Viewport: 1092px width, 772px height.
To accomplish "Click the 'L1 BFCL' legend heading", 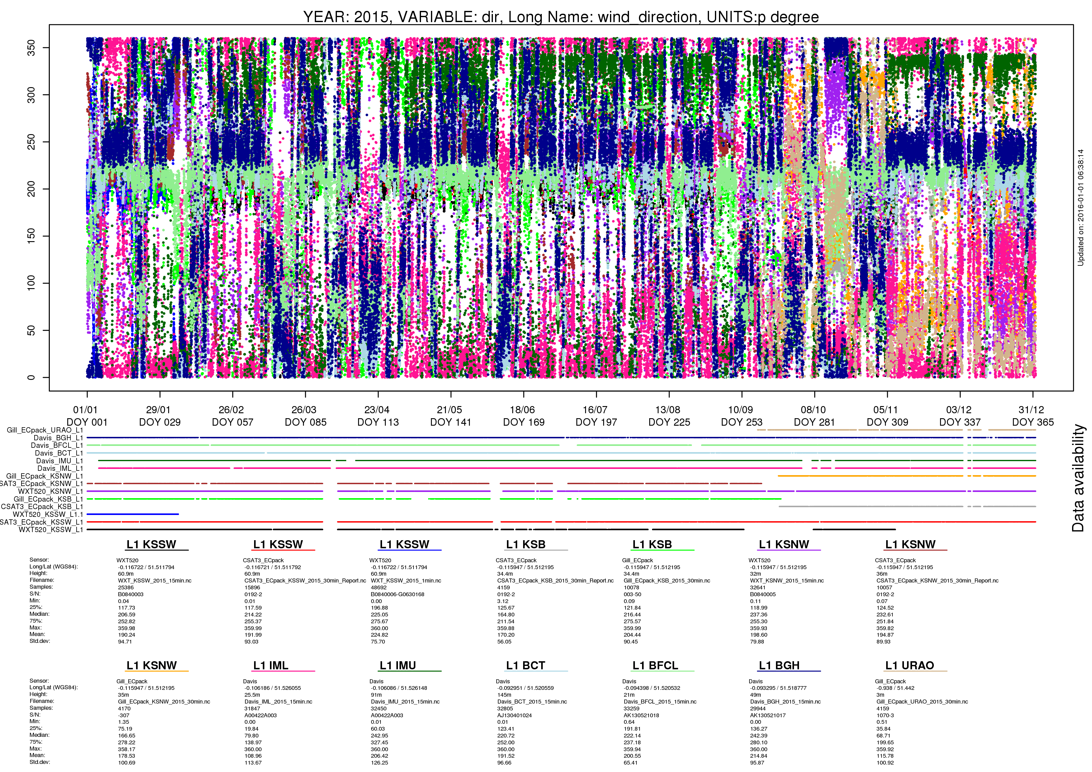I will click(655, 666).
